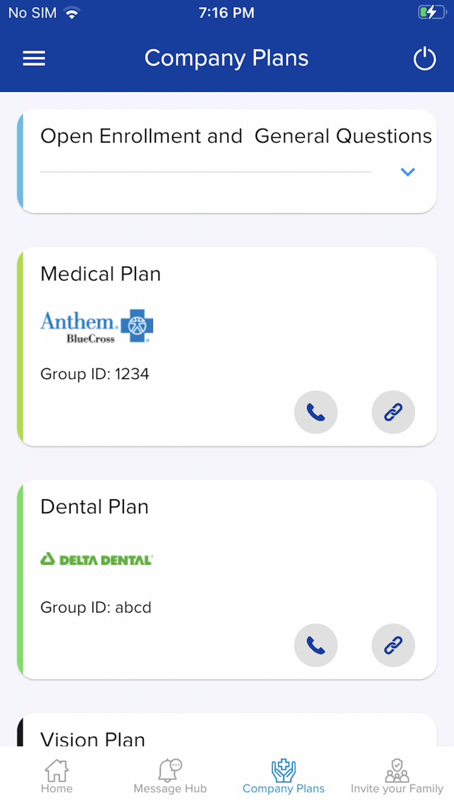Tap the Anthem BlueCross logo

97,326
